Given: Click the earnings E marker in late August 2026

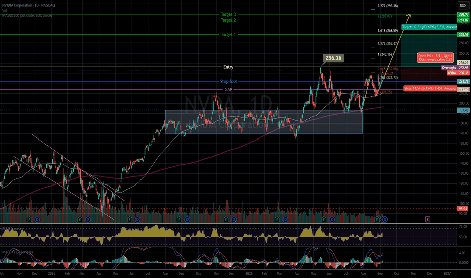Looking at the screenshot, I should coord(376,220).
